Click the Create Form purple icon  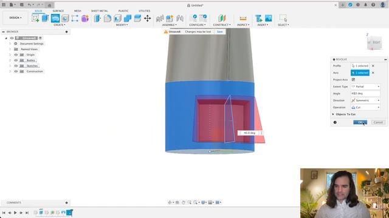point(85,18)
